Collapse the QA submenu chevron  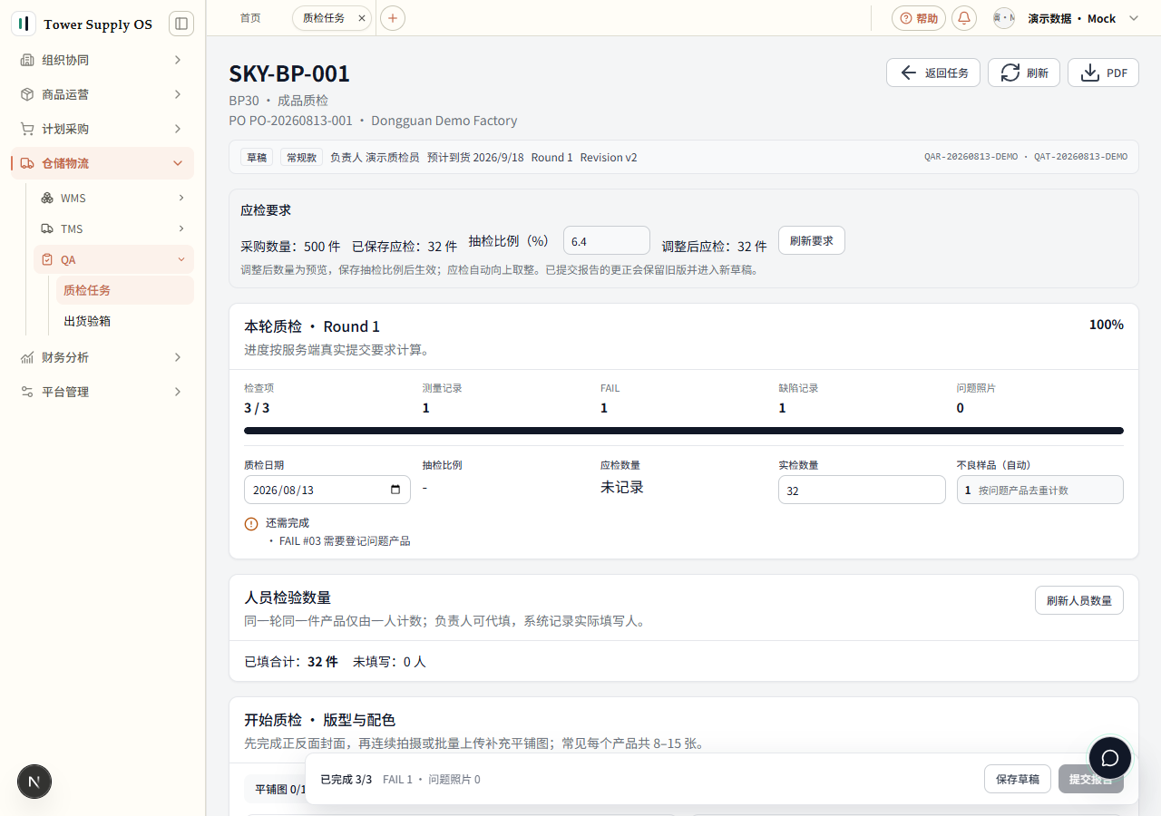(x=181, y=259)
